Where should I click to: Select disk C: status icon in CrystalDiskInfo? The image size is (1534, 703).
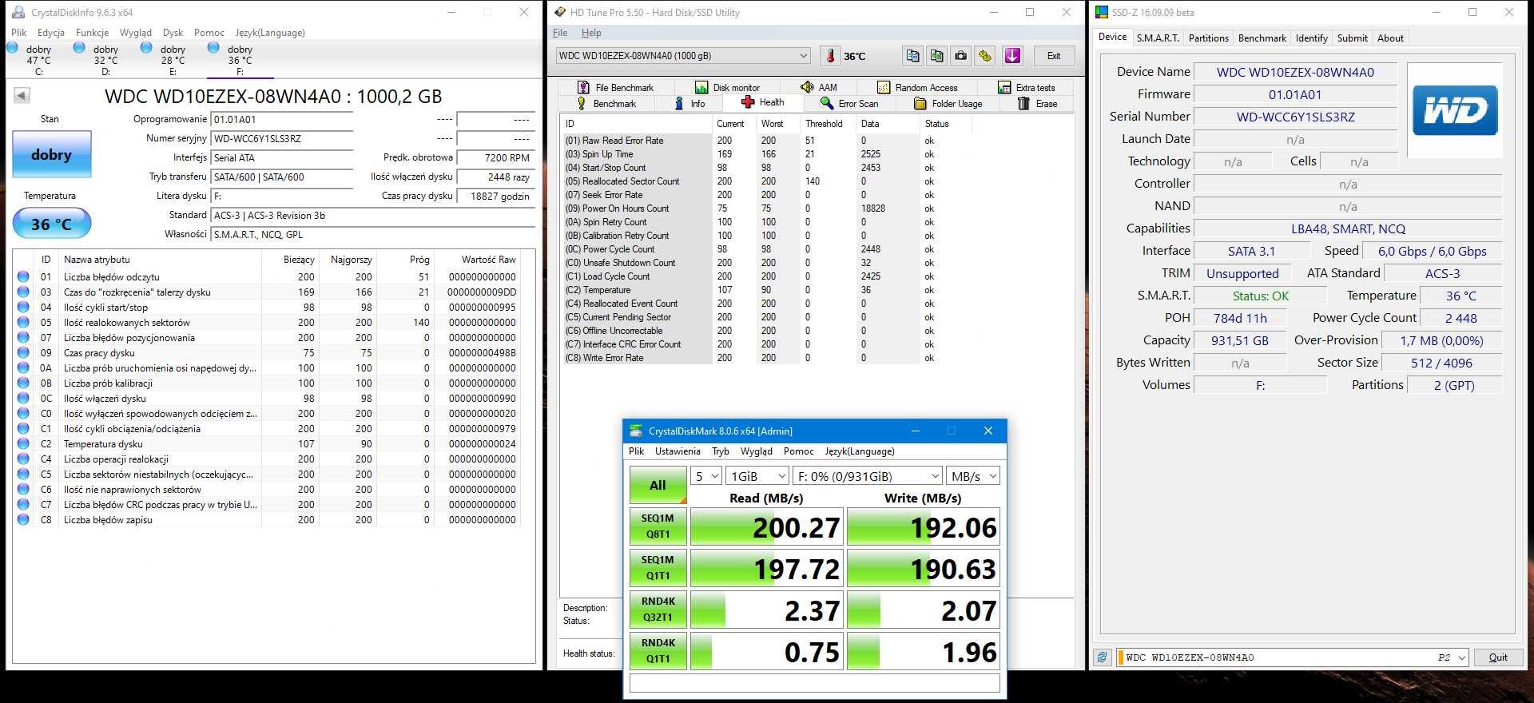point(12,48)
